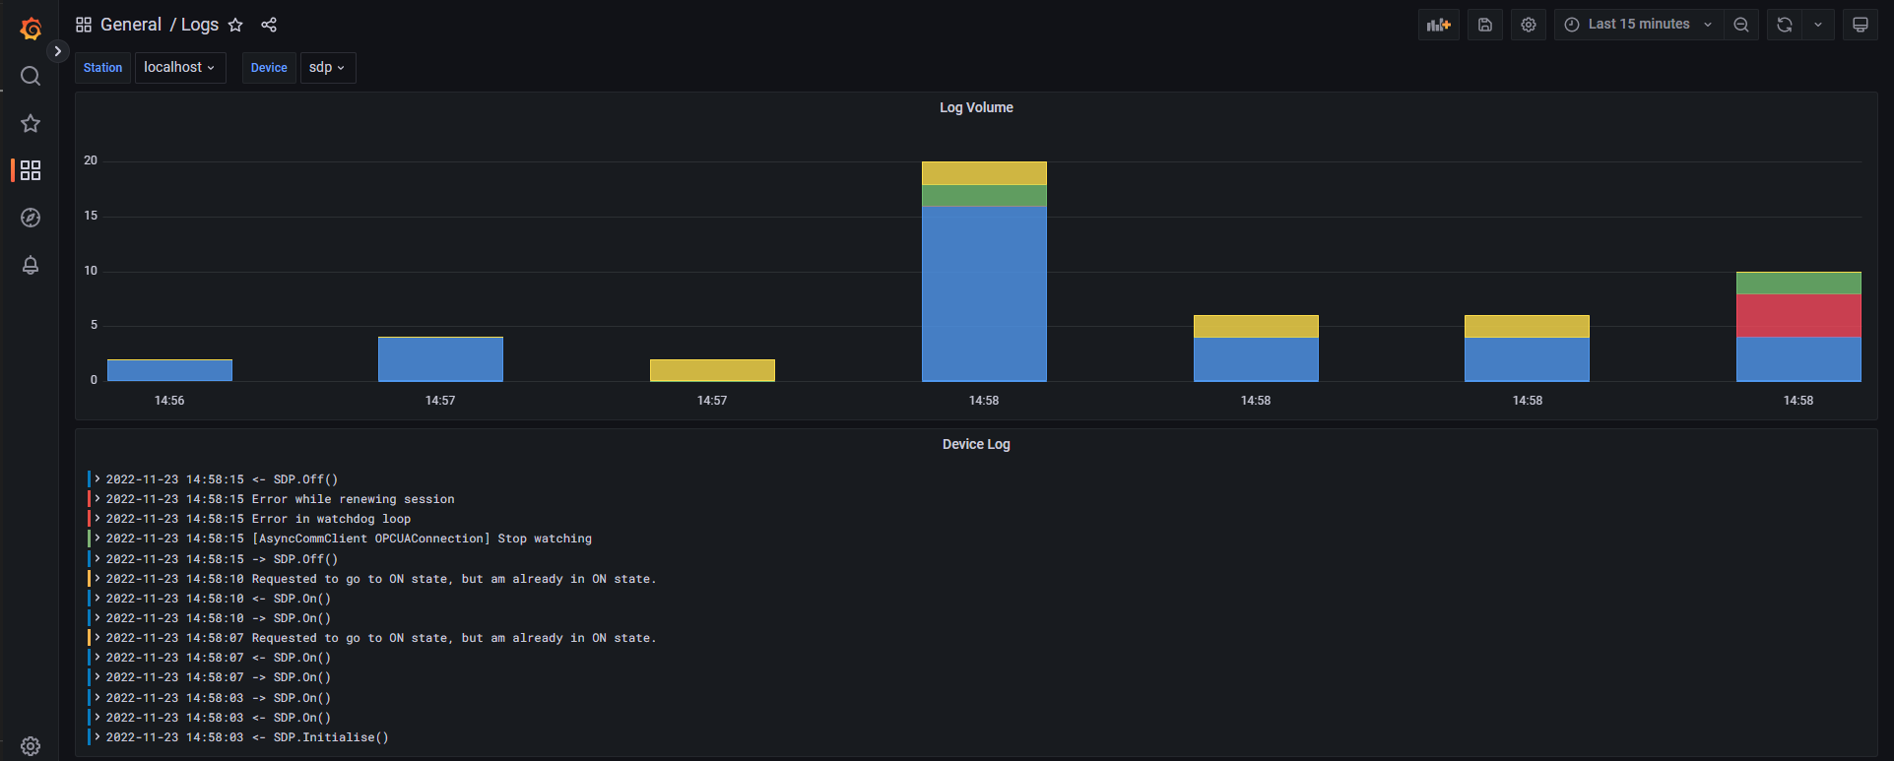Click the Device Log panel title
Image resolution: width=1894 pixels, height=761 pixels.
click(976, 444)
